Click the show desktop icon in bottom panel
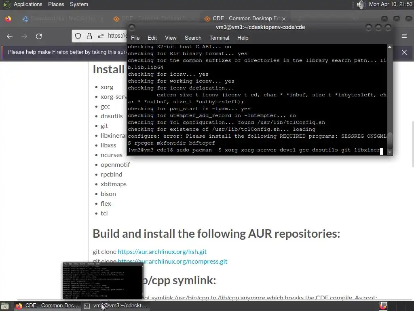The image size is (414, 311). tap(5, 306)
